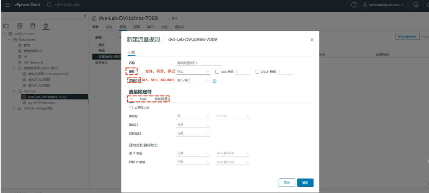Switch to Storage inventory icon
This screenshot has width=429, height=193.
(33, 26)
